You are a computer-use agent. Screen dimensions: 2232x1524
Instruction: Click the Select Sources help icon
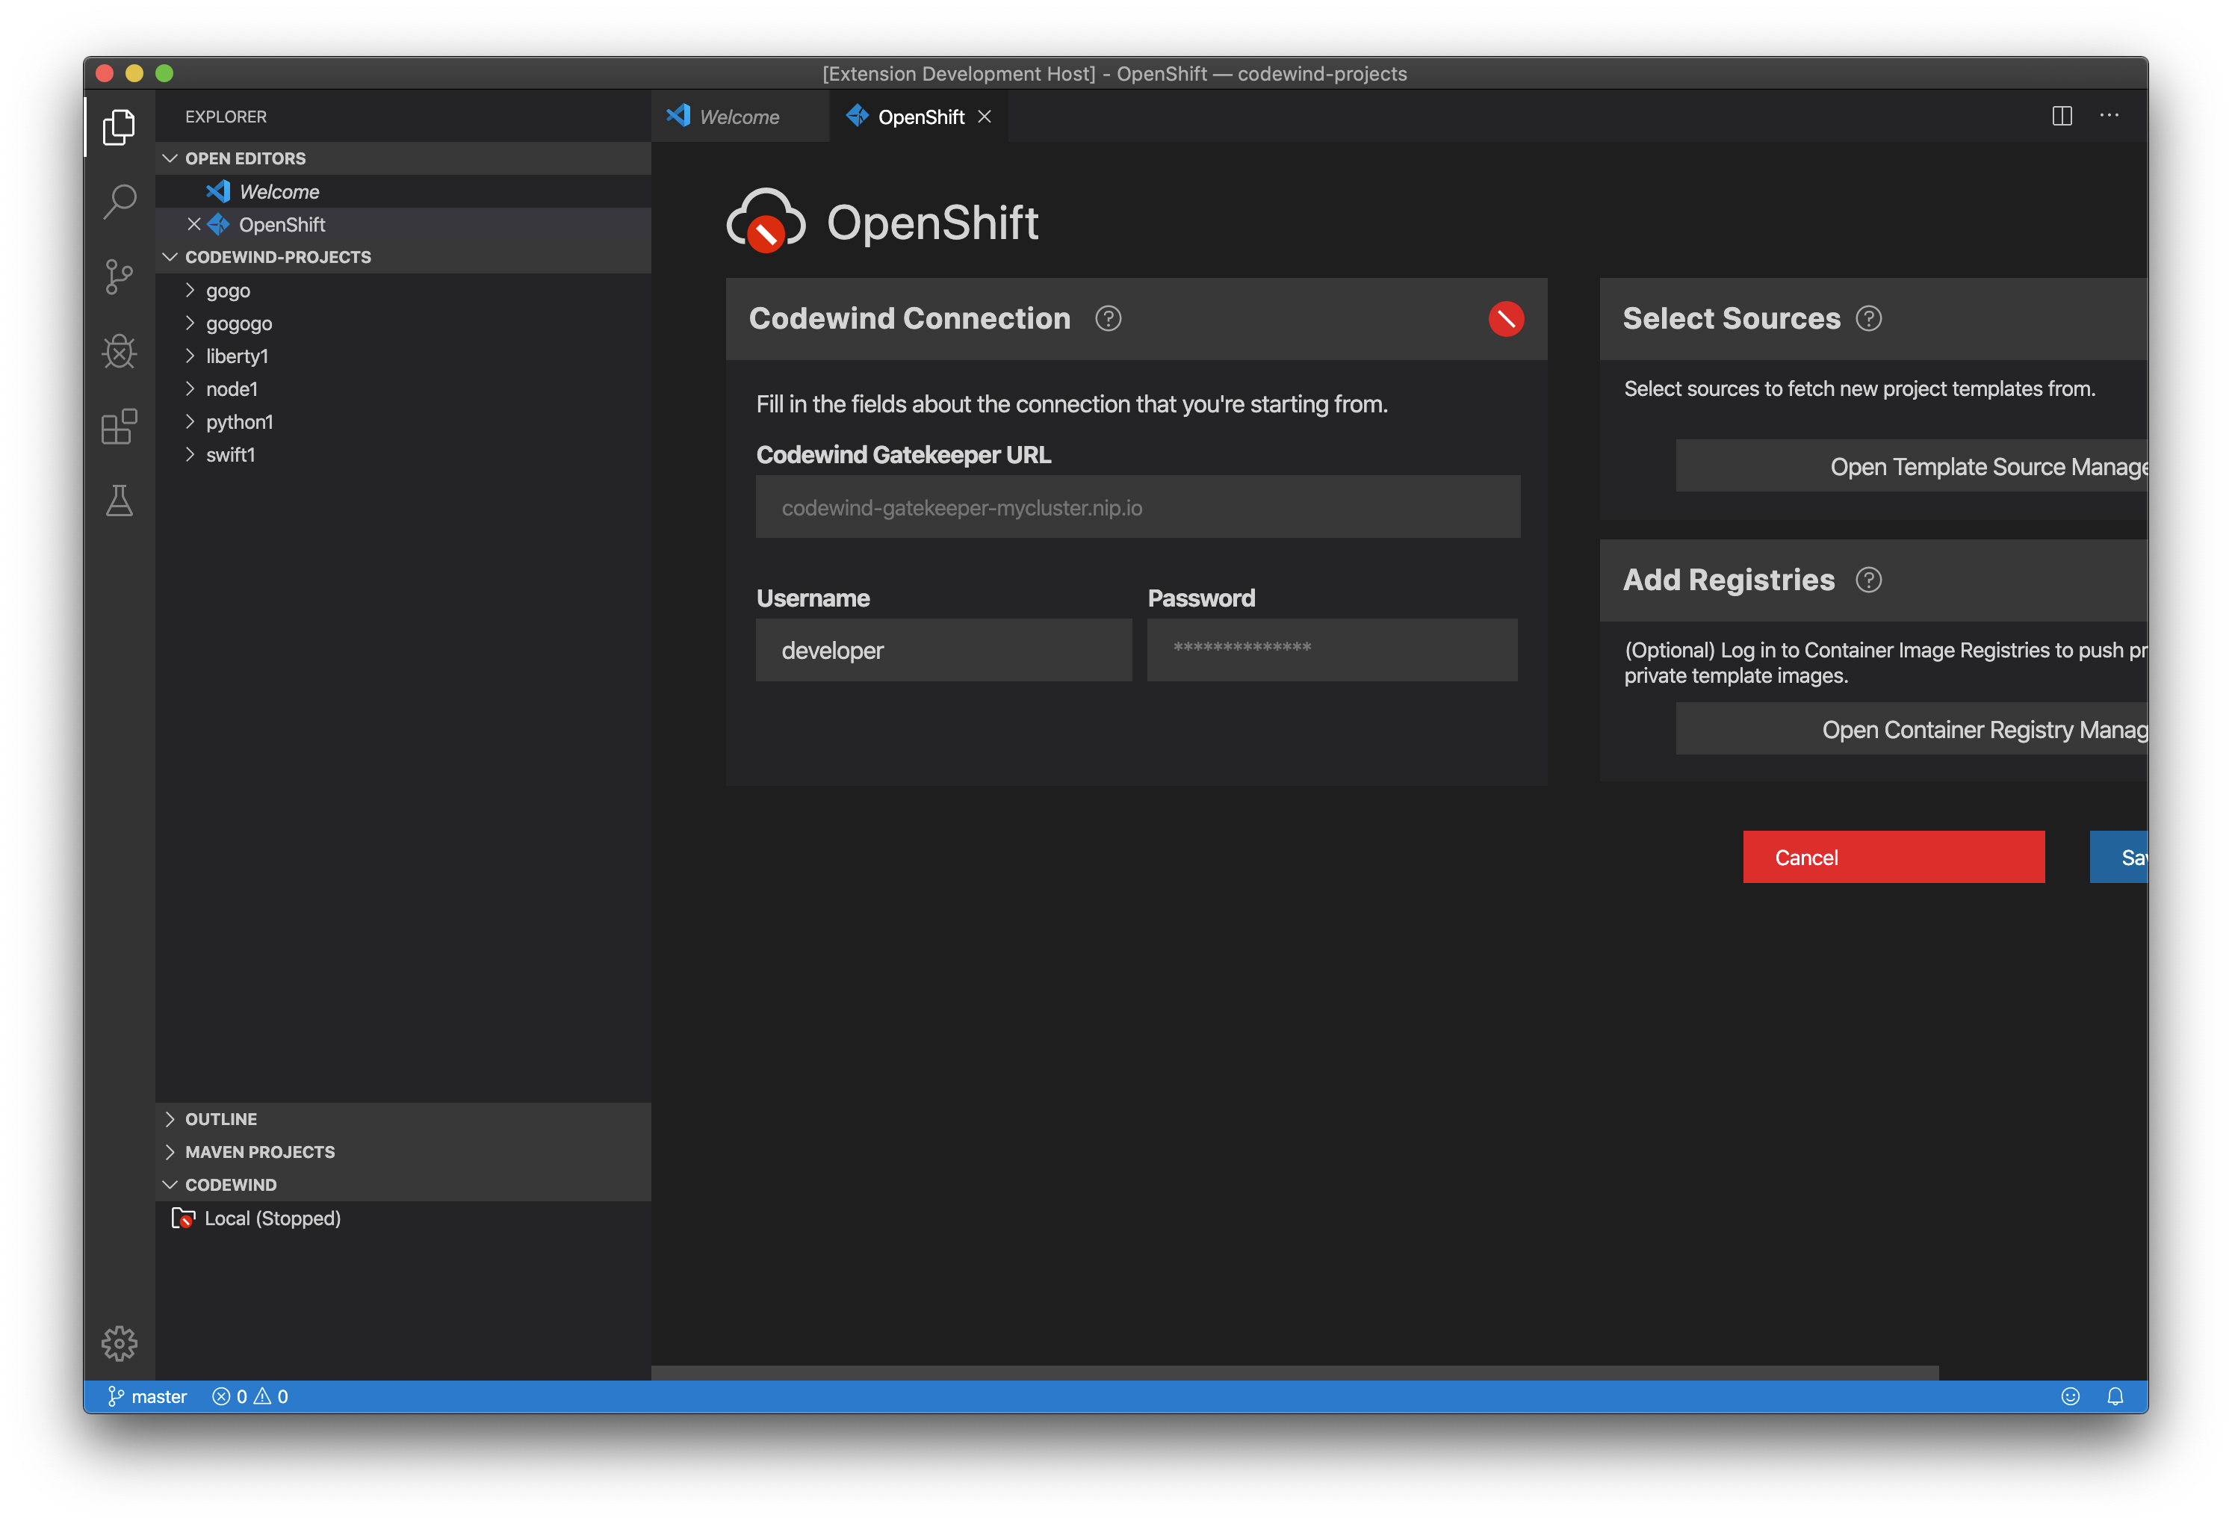pos(1869,317)
